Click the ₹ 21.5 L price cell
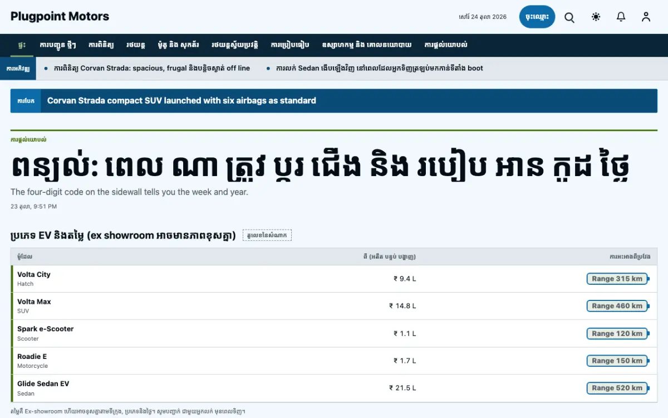The width and height of the screenshot is (668, 418). pos(402,388)
